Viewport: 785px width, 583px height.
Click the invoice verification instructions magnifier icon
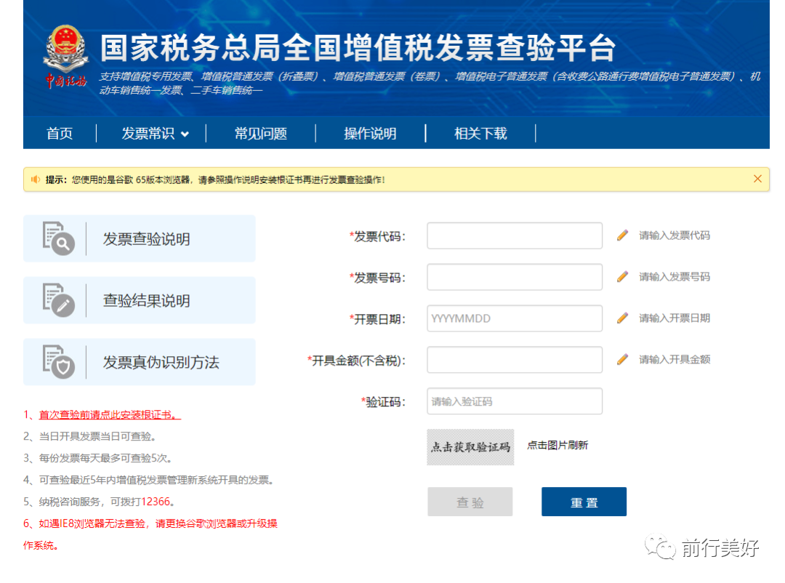[58, 238]
